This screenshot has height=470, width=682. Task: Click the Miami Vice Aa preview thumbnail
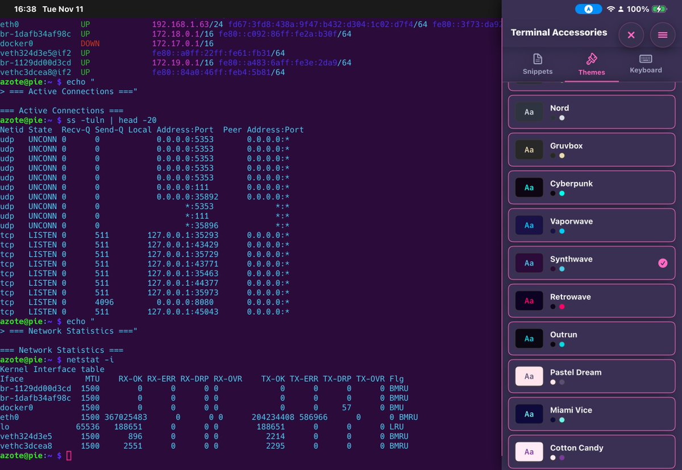[x=529, y=414]
